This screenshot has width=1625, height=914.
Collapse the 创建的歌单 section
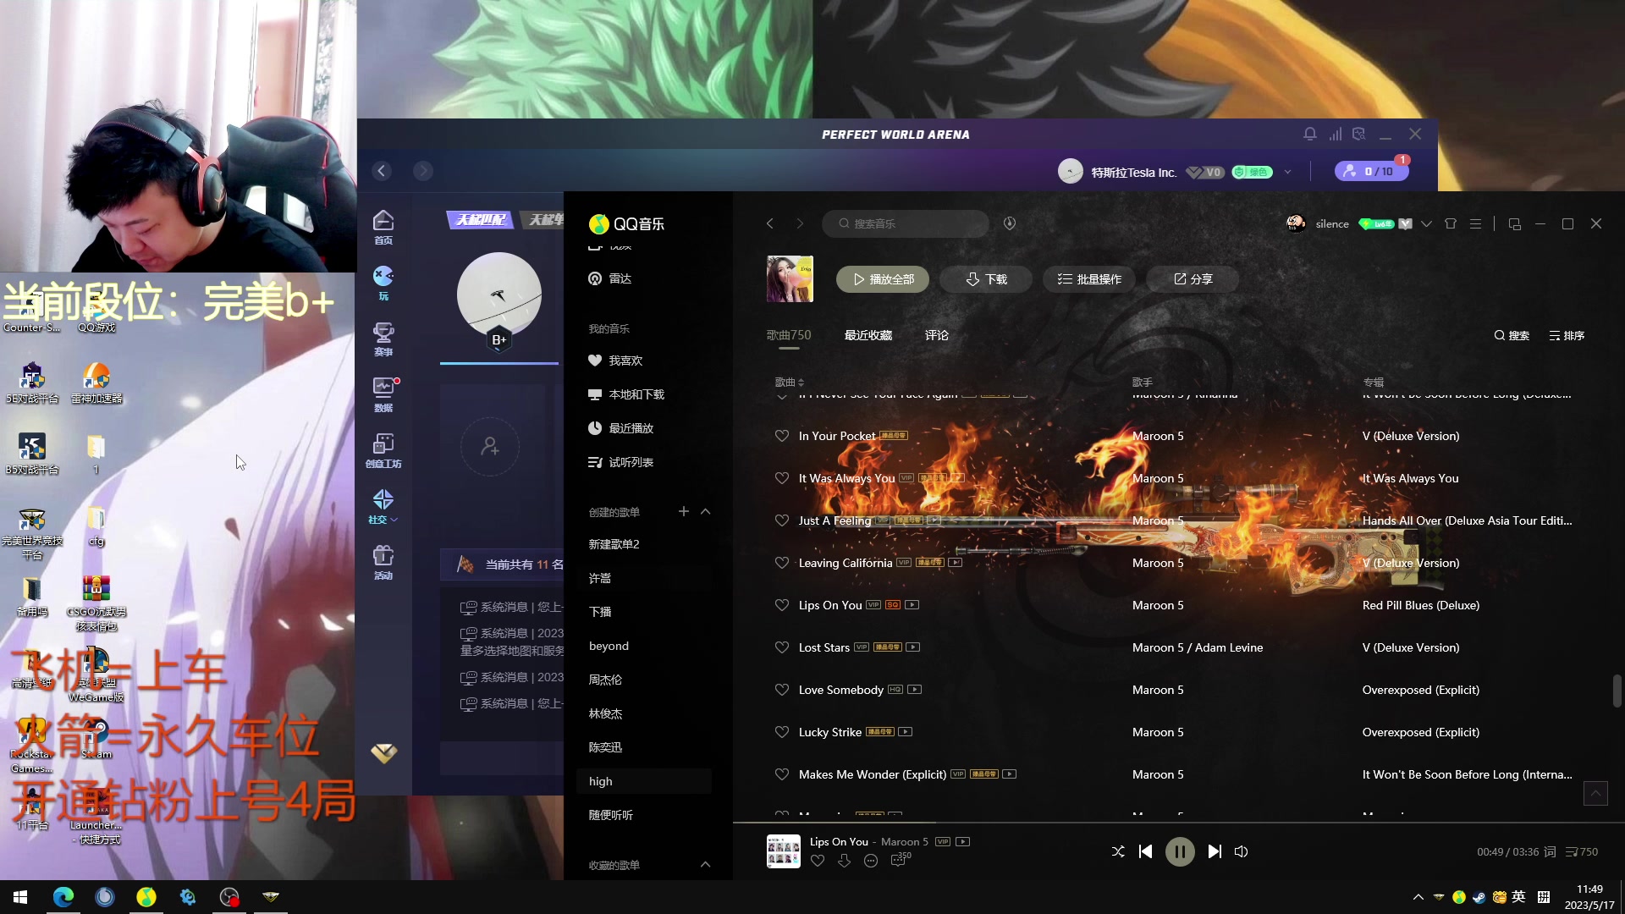pos(706,512)
